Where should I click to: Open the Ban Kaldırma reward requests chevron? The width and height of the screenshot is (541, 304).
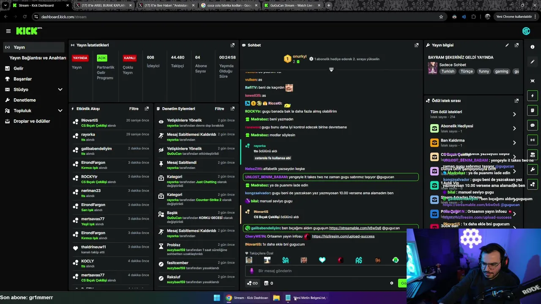514,143
